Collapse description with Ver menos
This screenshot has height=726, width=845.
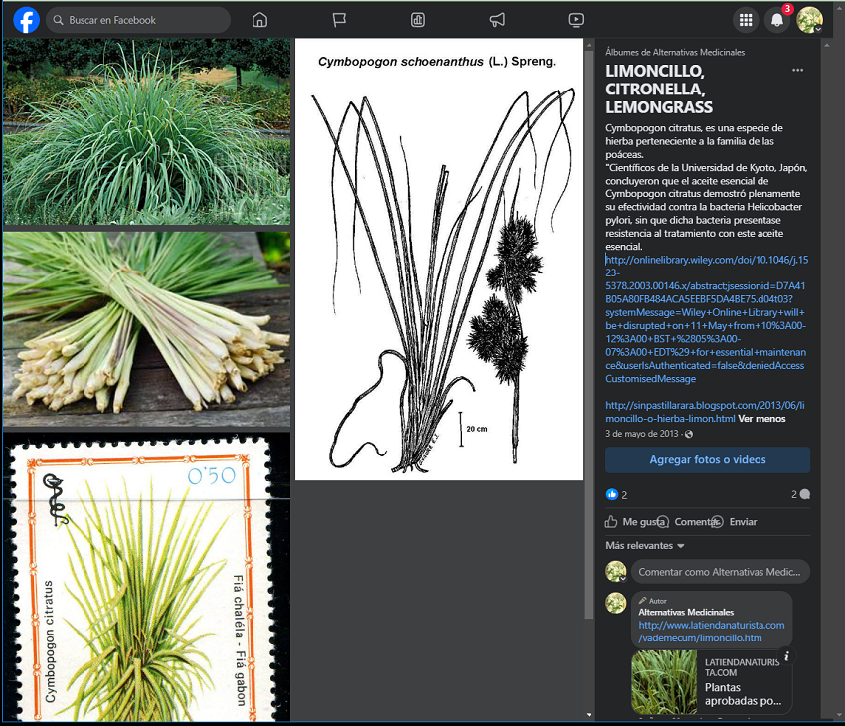click(x=761, y=419)
